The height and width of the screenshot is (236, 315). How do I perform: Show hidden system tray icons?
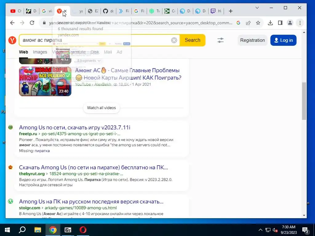pyautogui.click(x=260, y=230)
